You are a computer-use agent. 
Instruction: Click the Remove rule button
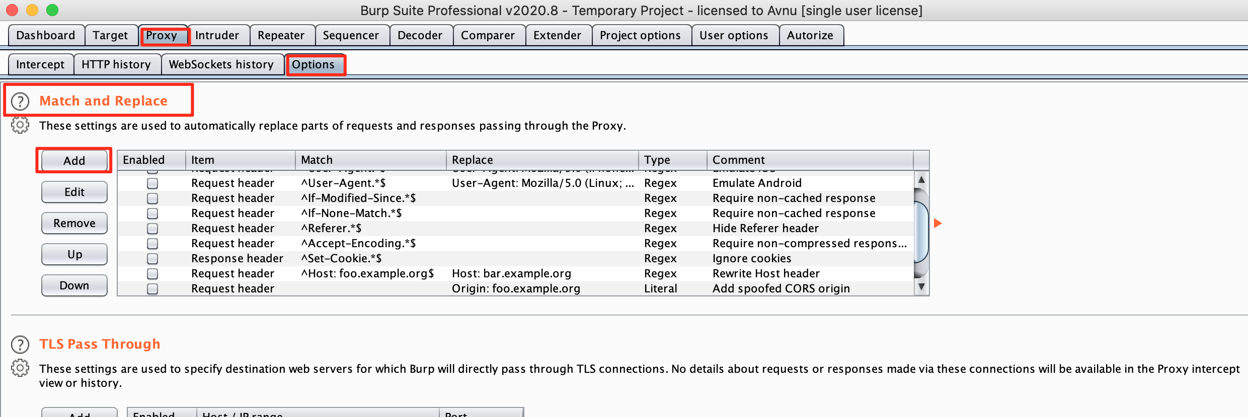74,223
